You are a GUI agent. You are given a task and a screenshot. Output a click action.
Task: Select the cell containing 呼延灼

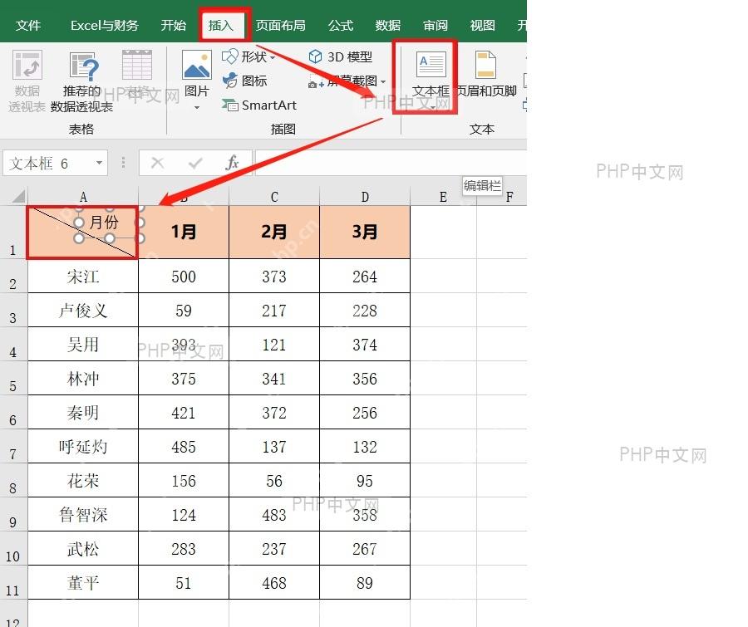(83, 446)
